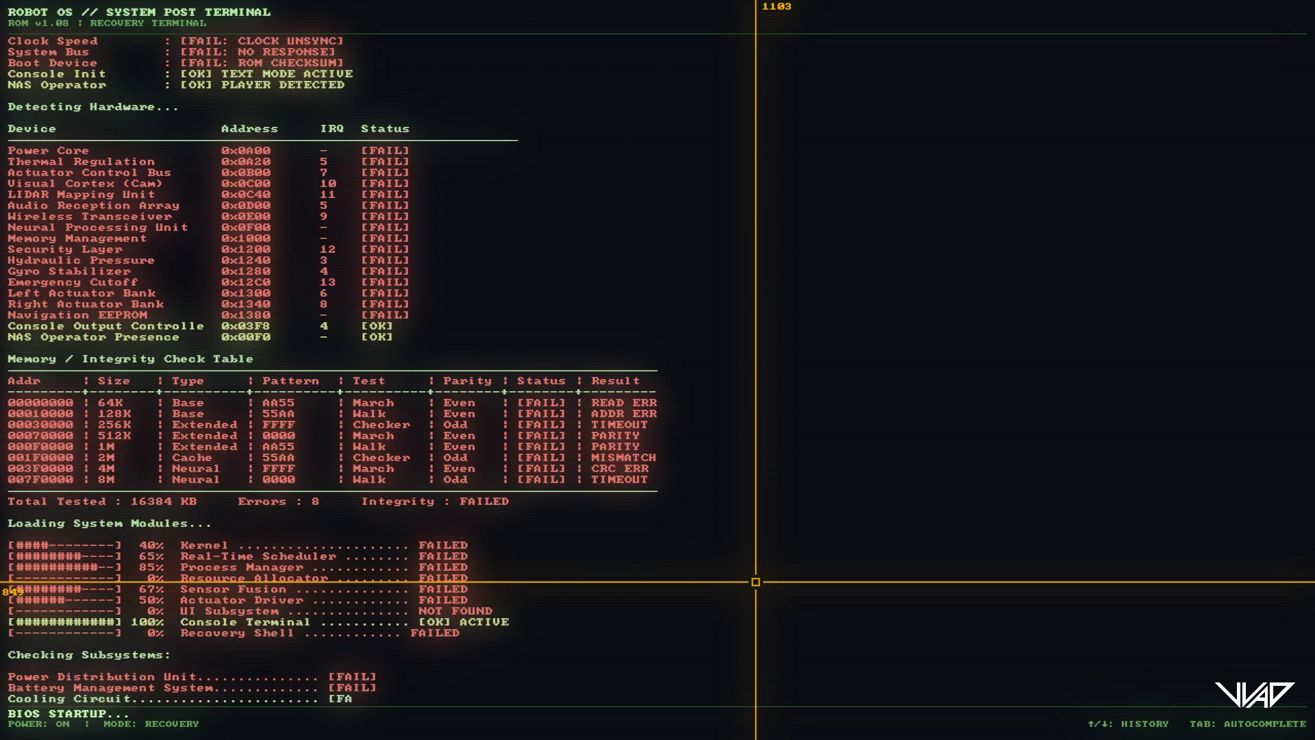
Task: Click the 'Integrity : FAILED' summary text
Action: coord(435,502)
